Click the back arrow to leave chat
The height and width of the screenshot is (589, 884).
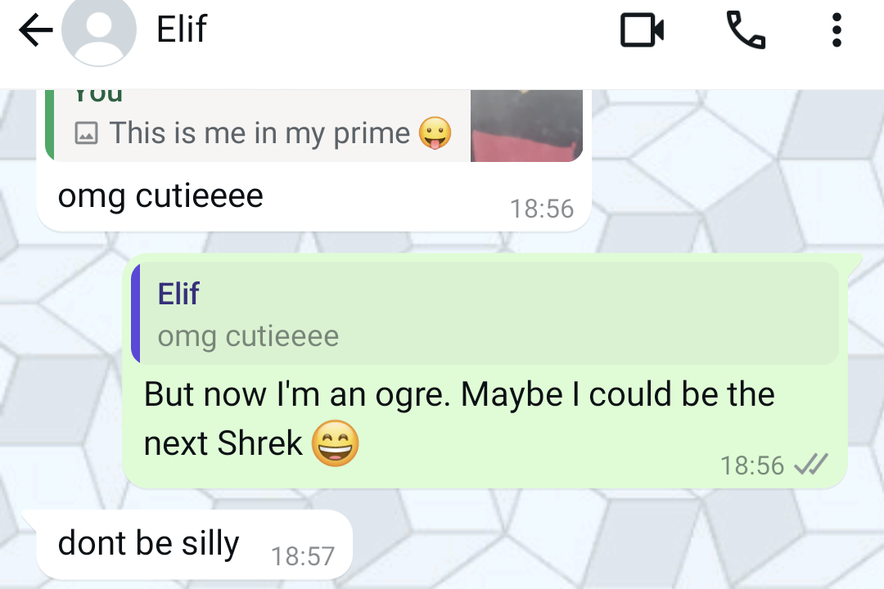click(34, 29)
